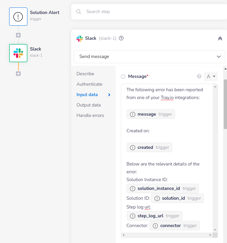Screen dimensions: 227x243
Task: Click the panel vertical scrollbar
Action: (225, 104)
